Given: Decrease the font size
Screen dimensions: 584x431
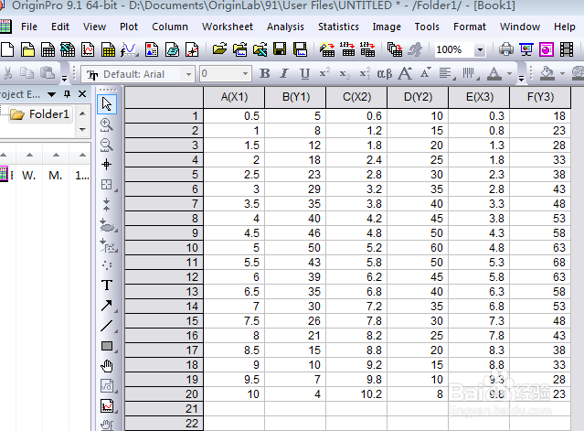Looking at the screenshot, I should 425,72.
